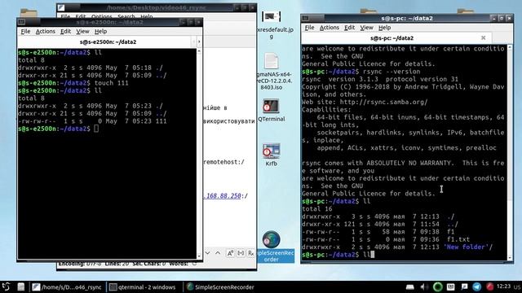Viewport: 522px width, 293px height.
Task: Click the s-pc terminal vertical scrollbar
Action: tap(510, 153)
